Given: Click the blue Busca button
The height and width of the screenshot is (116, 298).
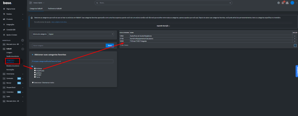Looking at the screenshot, I should point(110,46).
